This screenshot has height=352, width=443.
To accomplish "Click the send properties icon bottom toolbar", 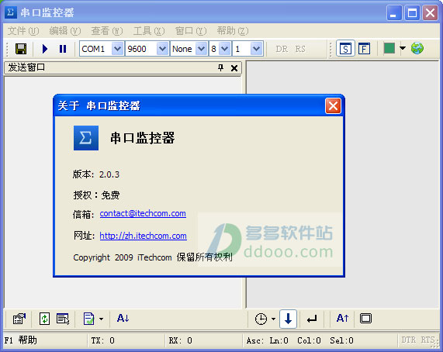I will (x=19, y=319).
